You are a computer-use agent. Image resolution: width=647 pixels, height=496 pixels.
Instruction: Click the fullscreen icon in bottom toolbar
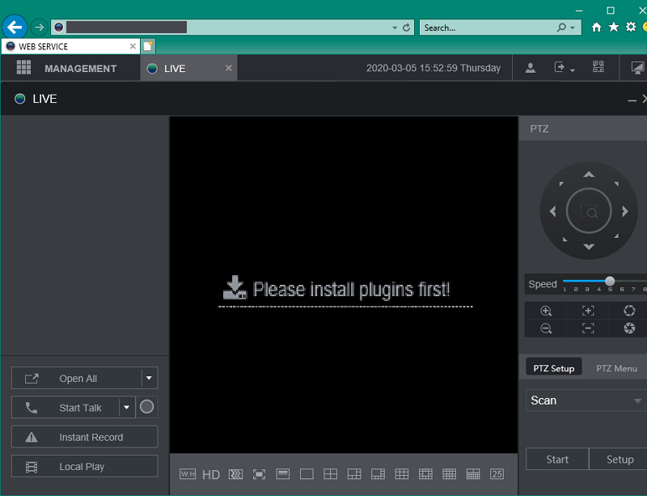(259, 474)
